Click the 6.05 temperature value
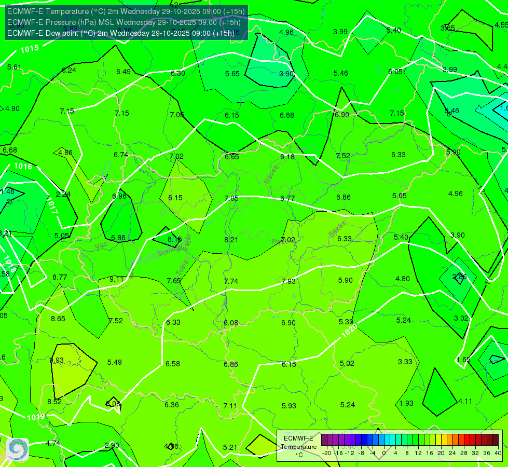Screen dimensions: 508x467 pyautogui.click(x=395, y=71)
